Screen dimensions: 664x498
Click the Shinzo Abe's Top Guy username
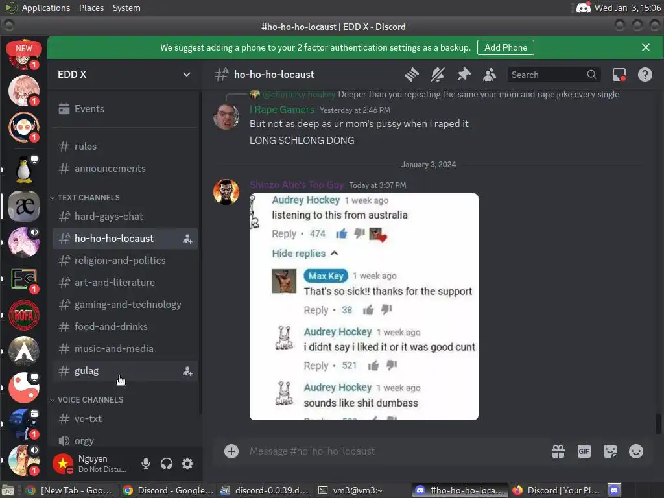(296, 185)
